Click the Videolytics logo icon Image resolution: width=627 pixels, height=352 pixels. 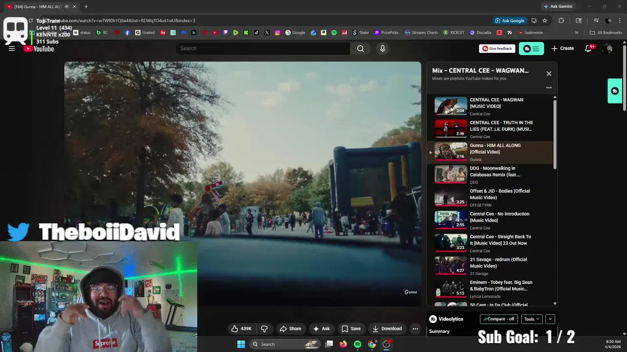[433, 319]
